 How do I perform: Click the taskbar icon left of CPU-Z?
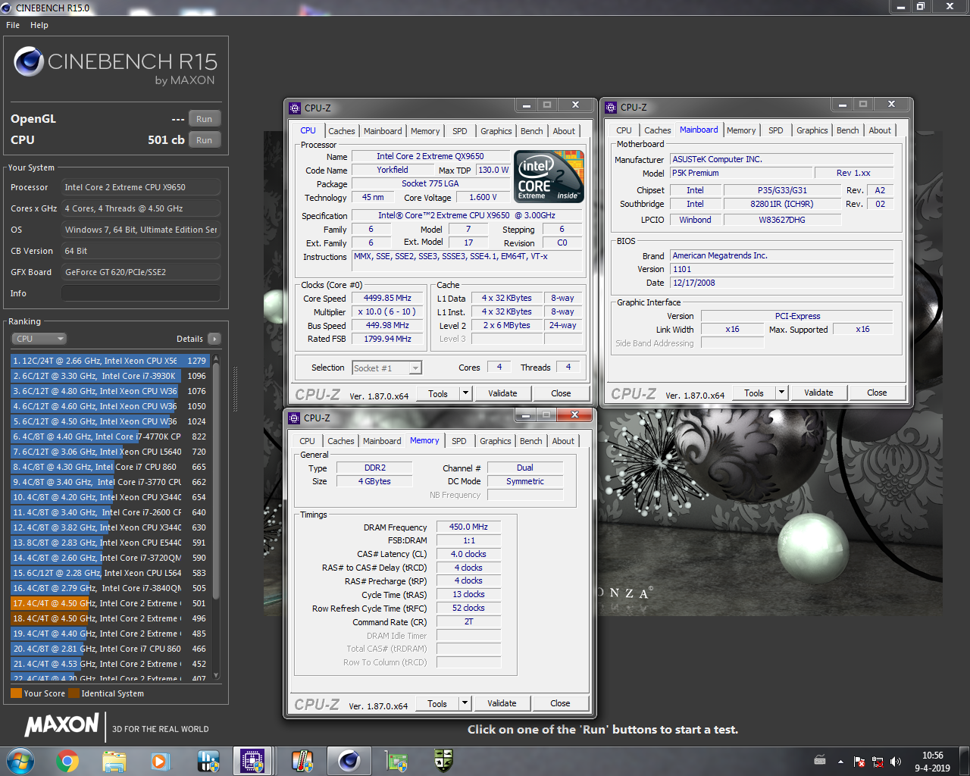coord(208,760)
